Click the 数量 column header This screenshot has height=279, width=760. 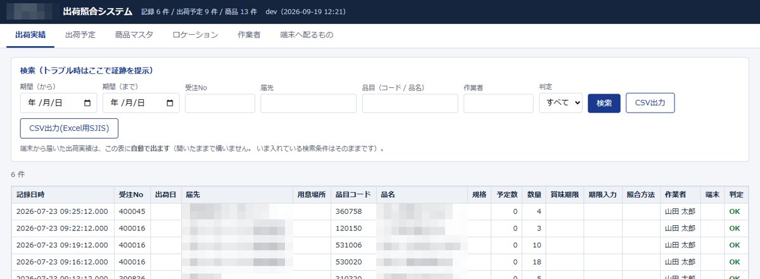pos(534,194)
